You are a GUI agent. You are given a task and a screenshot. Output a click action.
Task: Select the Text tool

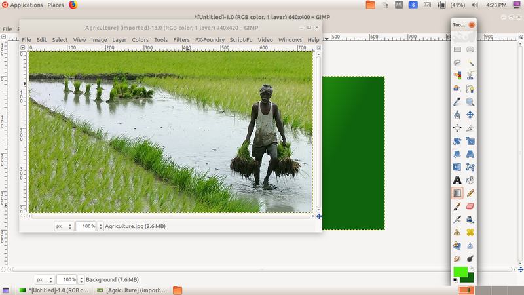[x=457, y=180]
